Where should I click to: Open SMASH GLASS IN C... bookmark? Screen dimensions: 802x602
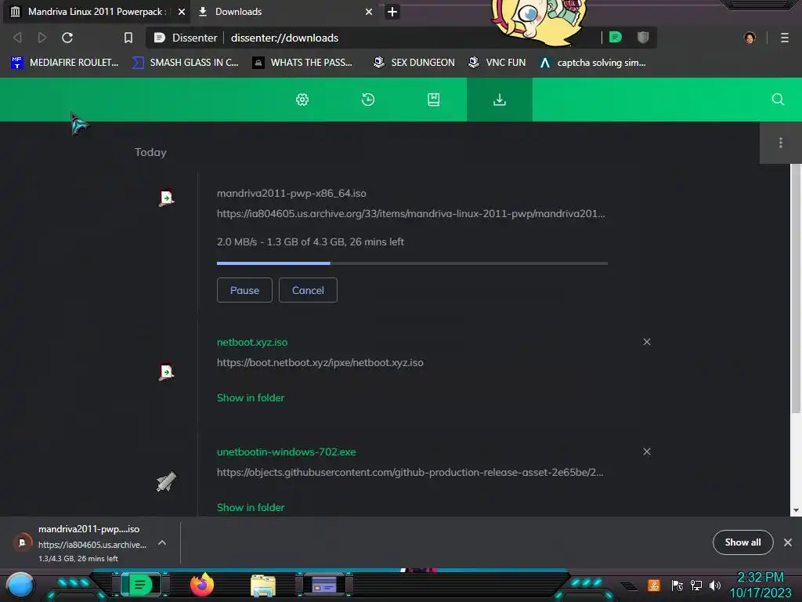pos(185,63)
